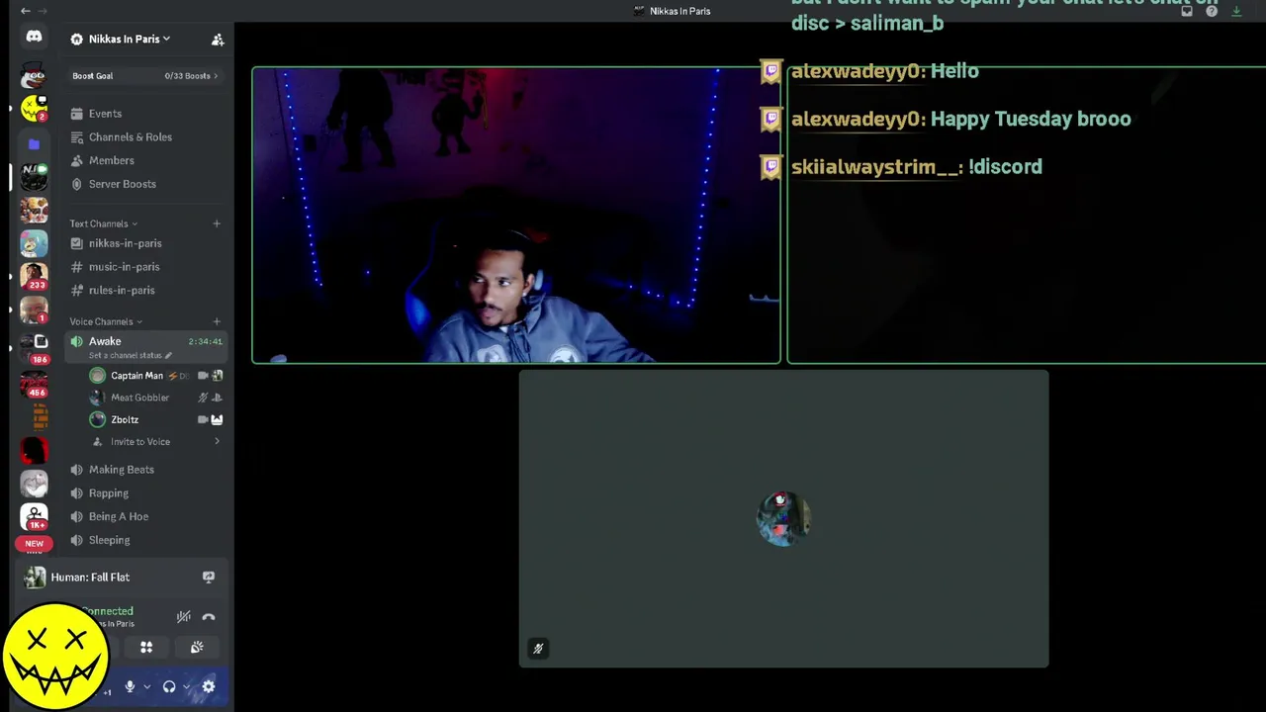
Task: Open the Soundboard button
Action: pyautogui.click(x=197, y=648)
